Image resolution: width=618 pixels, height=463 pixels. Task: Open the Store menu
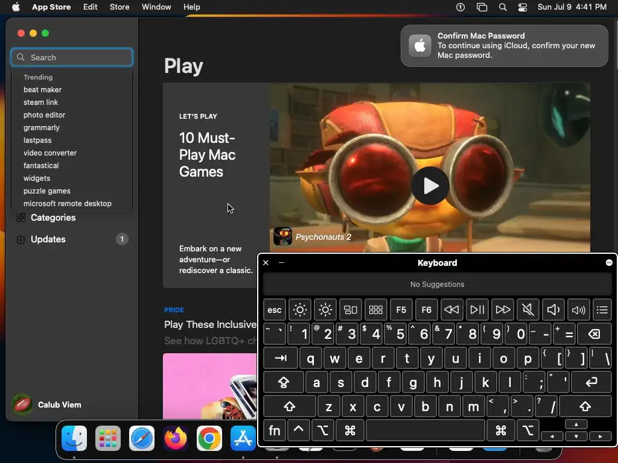click(x=119, y=7)
